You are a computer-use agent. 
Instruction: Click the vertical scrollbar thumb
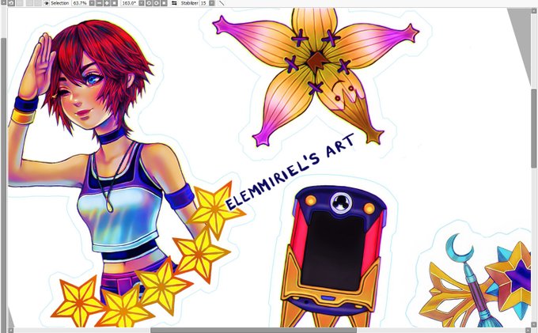coord(535,128)
